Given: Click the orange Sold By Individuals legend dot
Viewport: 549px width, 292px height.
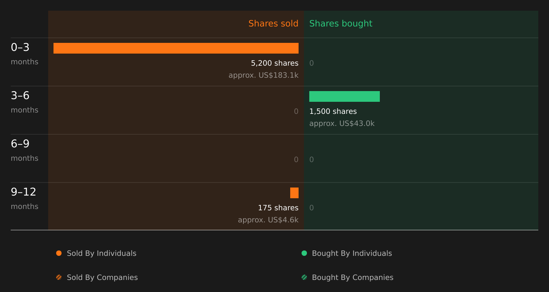Looking at the screenshot, I should click(59, 253).
